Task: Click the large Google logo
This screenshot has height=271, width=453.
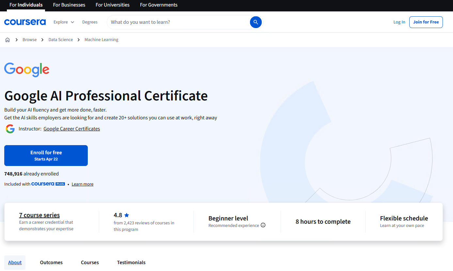Action: [x=27, y=69]
